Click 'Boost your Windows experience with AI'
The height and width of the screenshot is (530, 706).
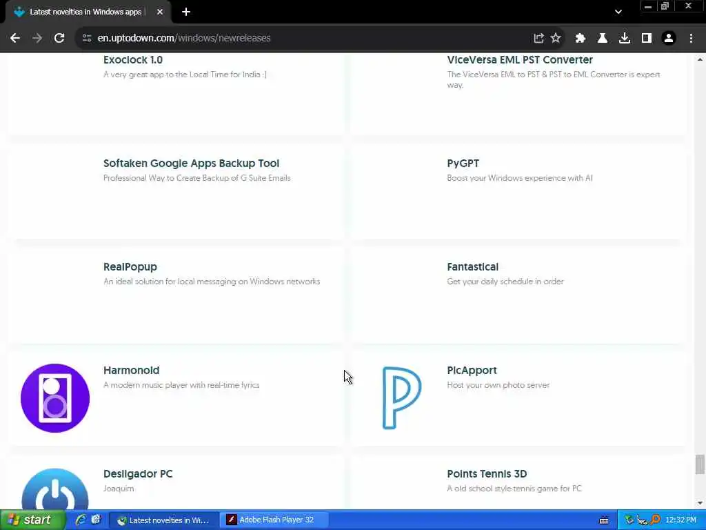coord(520,178)
